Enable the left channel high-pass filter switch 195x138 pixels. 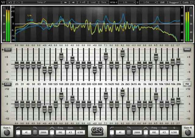[18, 133]
